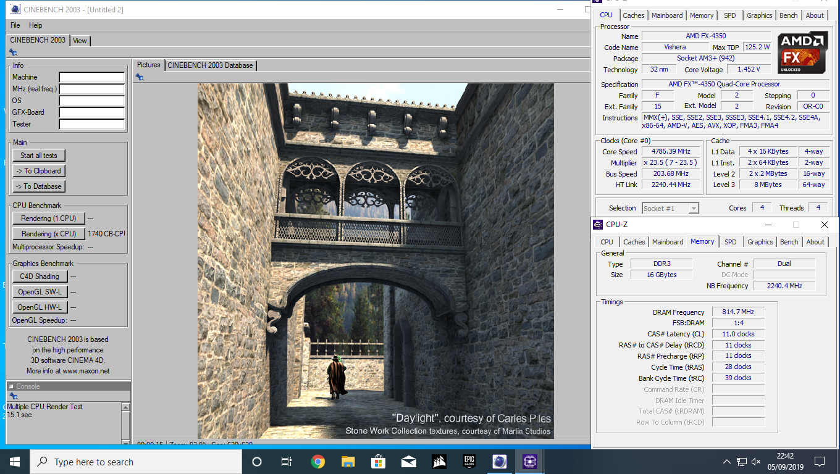Switch to CINEBENCH taskbar icon
This screenshot has width=840, height=474.
499,462
